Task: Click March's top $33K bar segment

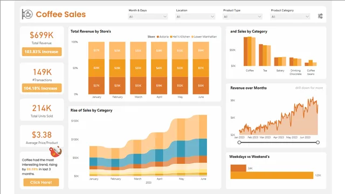Action: pyautogui.click(x=138, y=50)
